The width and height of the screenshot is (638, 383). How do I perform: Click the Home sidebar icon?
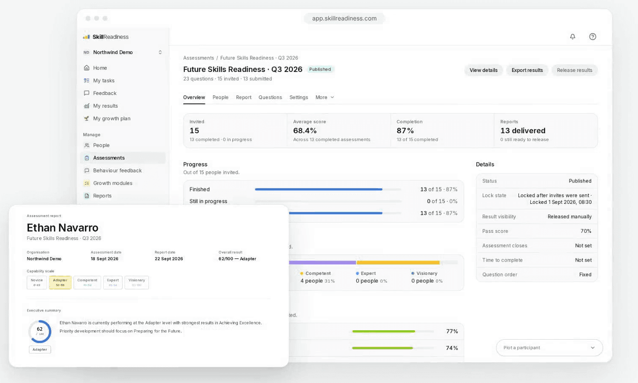click(x=87, y=68)
